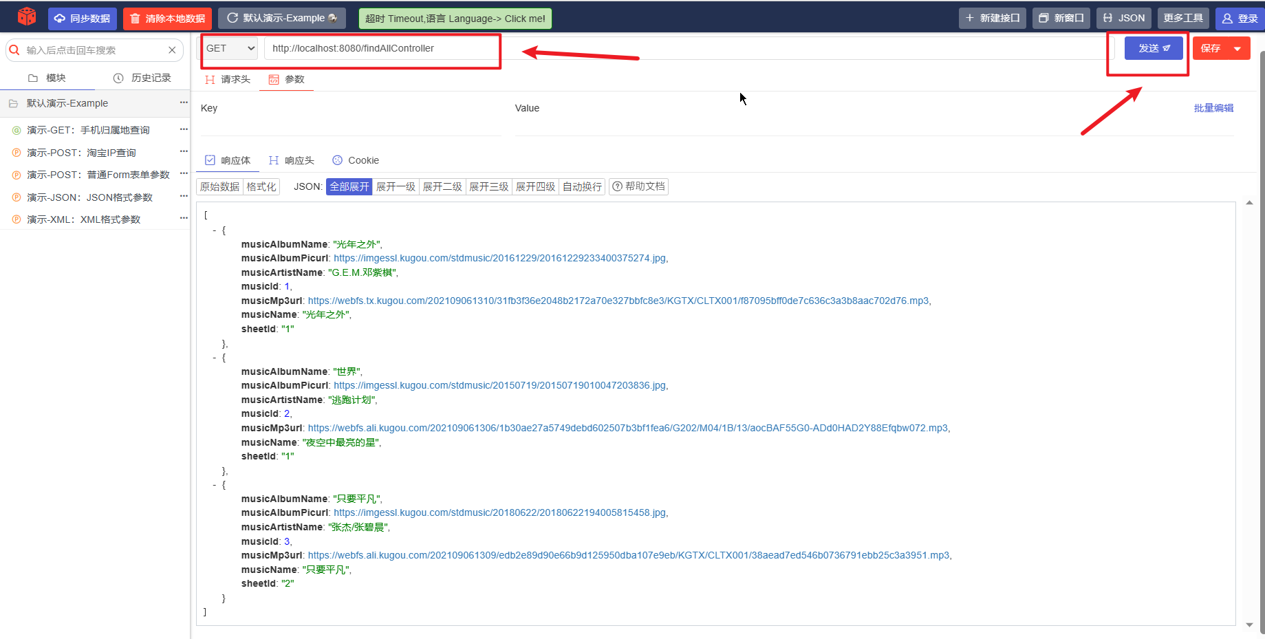Select 全部展开 expand all JSON

[349, 186]
